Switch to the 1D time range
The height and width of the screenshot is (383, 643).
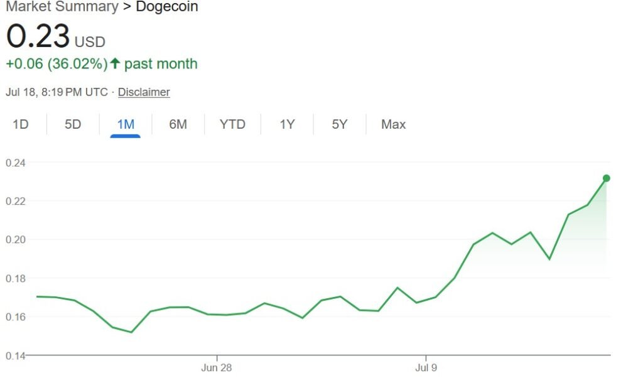coord(20,124)
